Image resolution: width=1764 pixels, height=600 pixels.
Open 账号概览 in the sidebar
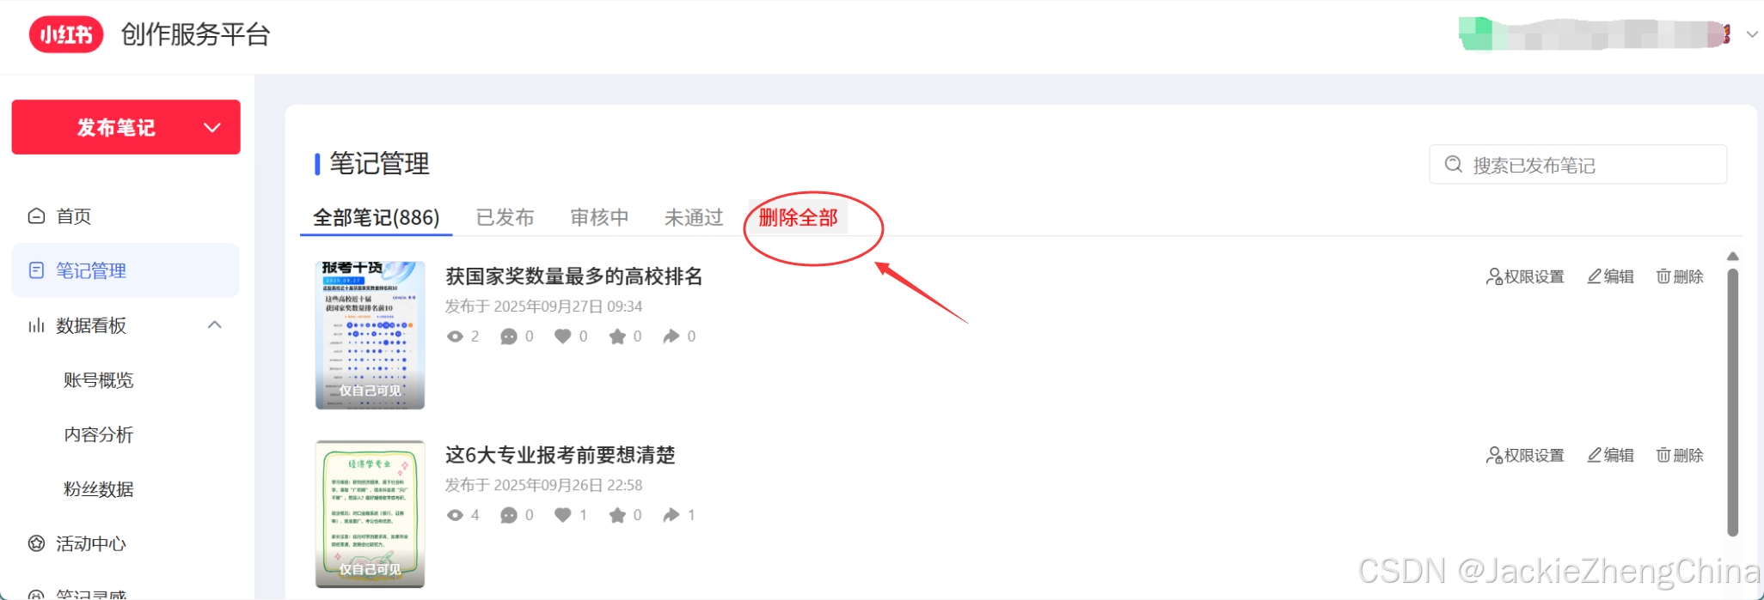point(99,380)
